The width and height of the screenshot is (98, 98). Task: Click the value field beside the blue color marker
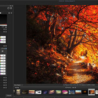[x=3, y=68]
